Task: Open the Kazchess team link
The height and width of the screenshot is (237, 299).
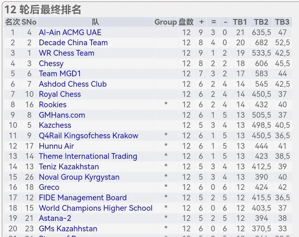Action: pyautogui.click(x=55, y=125)
